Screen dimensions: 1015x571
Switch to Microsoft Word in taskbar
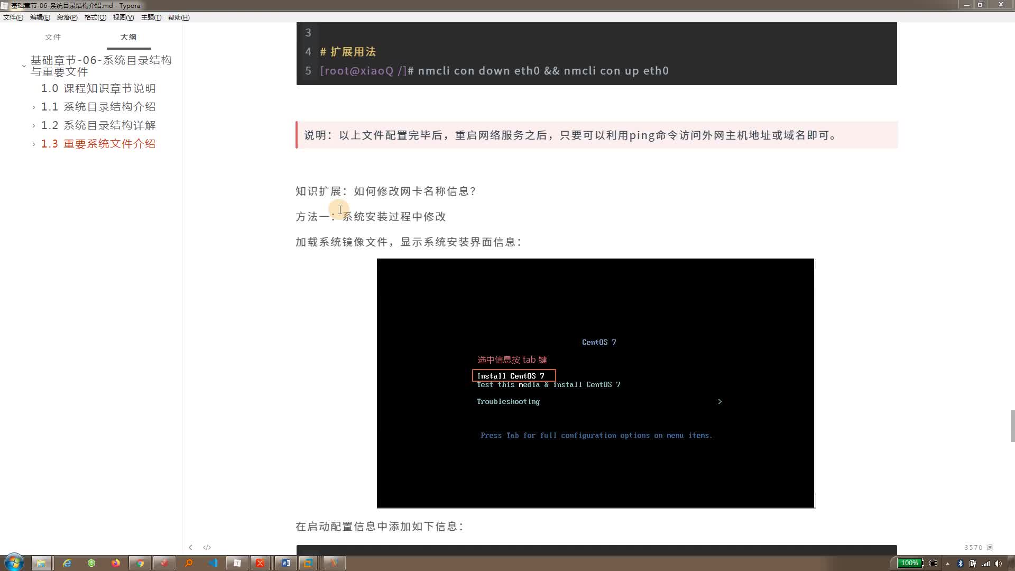tap(285, 563)
